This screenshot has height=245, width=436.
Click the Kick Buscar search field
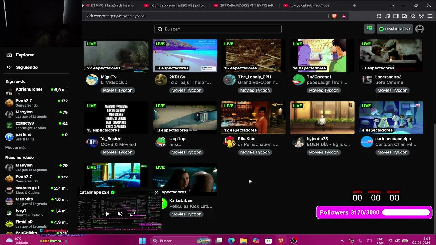coord(218,29)
